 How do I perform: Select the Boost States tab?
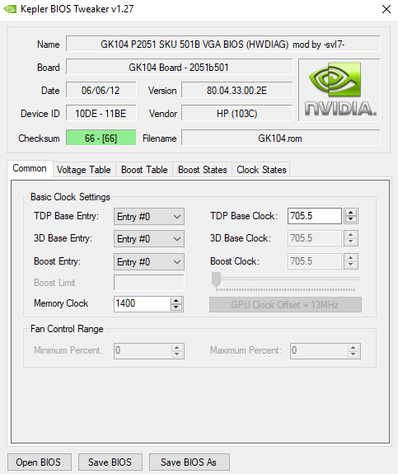tap(202, 170)
